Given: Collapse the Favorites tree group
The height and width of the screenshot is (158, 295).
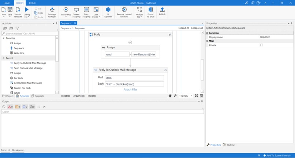Looking at the screenshot, I should tap(4, 38).
